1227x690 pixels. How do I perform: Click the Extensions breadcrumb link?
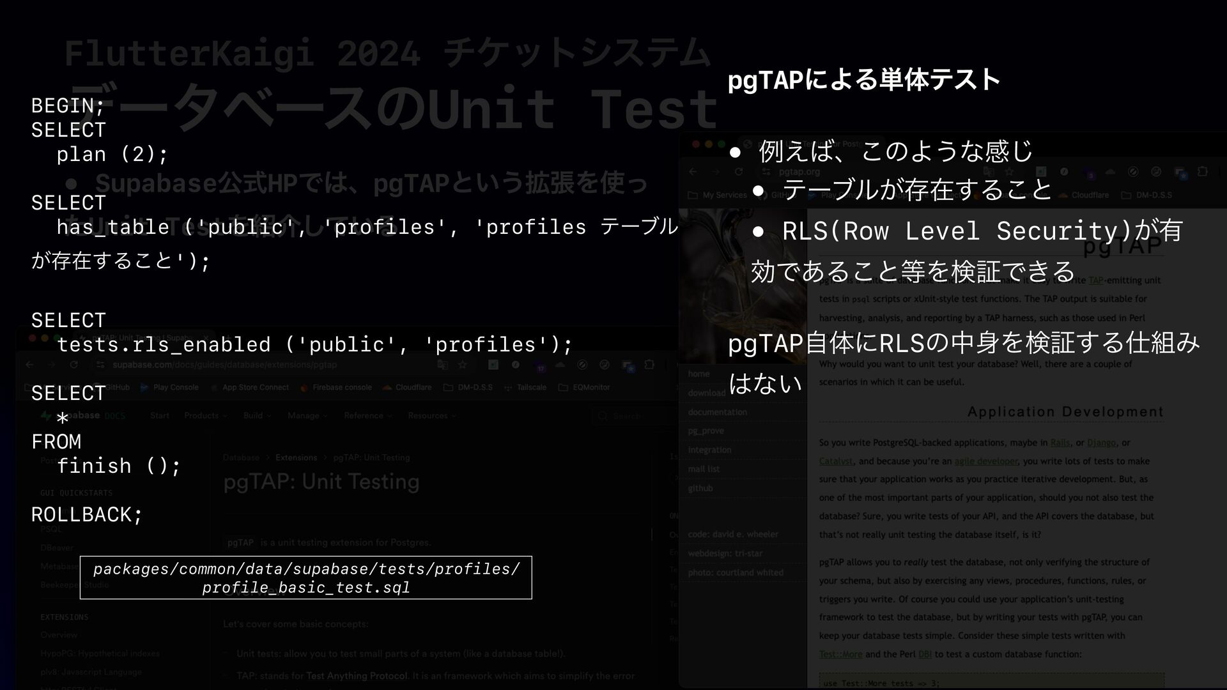coord(296,457)
